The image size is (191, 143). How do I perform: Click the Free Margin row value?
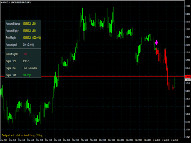pyautogui.click(x=32, y=38)
